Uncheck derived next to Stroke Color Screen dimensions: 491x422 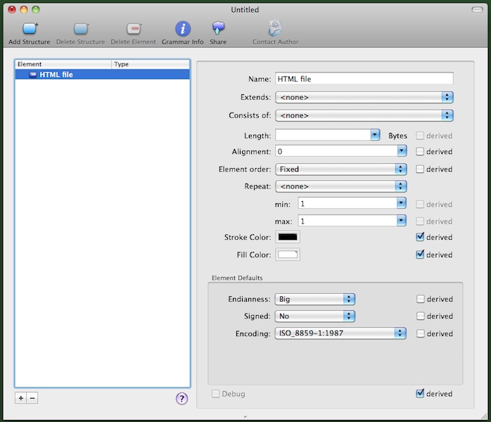421,237
